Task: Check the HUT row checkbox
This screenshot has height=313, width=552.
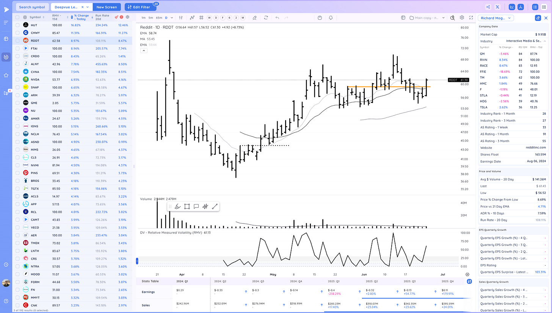Action: tap(17, 25)
